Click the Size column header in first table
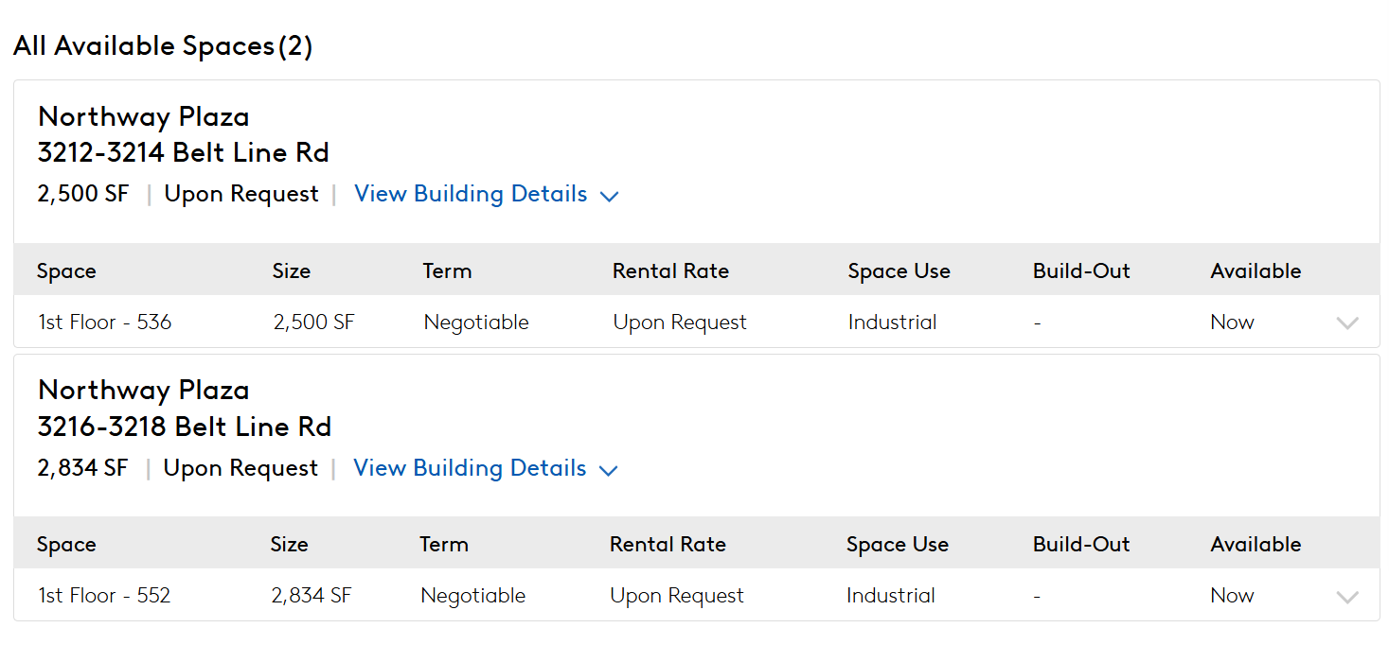The height and width of the screenshot is (645, 1389). [292, 270]
